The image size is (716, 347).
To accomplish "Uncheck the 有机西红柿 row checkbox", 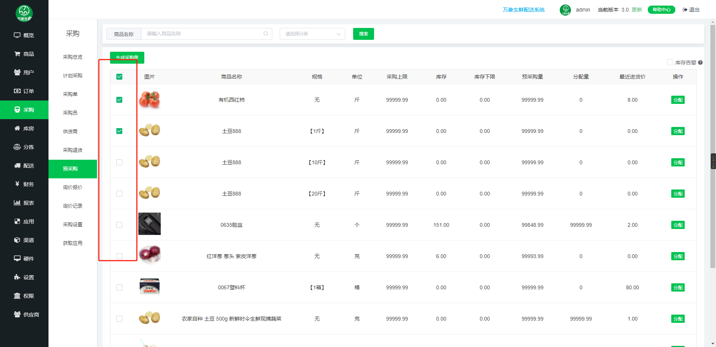I will coord(119,100).
